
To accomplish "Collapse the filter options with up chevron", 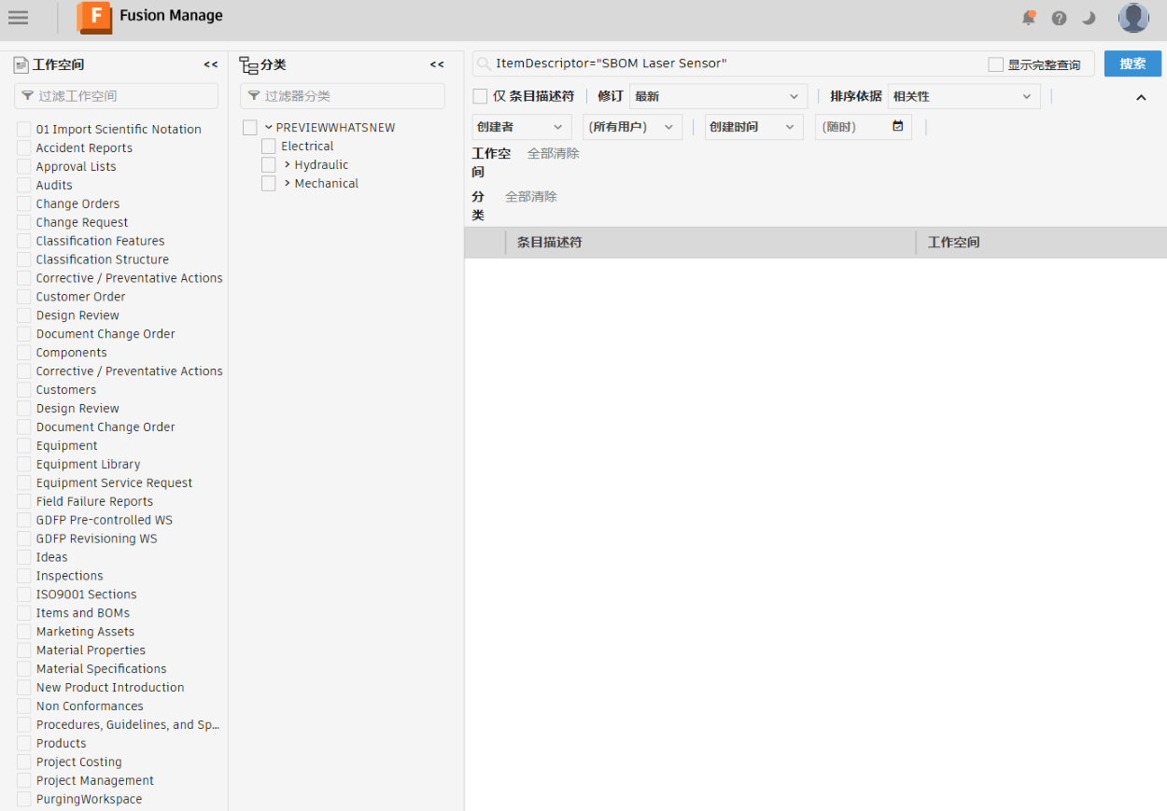I will pyautogui.click(x=1141, y=97).
